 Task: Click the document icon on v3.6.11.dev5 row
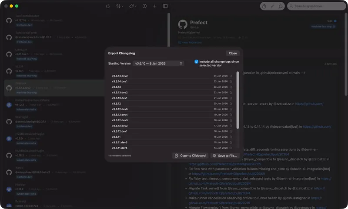[231, 143]
